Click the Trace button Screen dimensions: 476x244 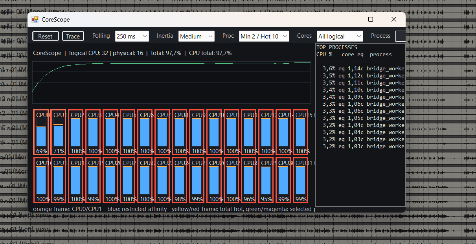point(73,36)
